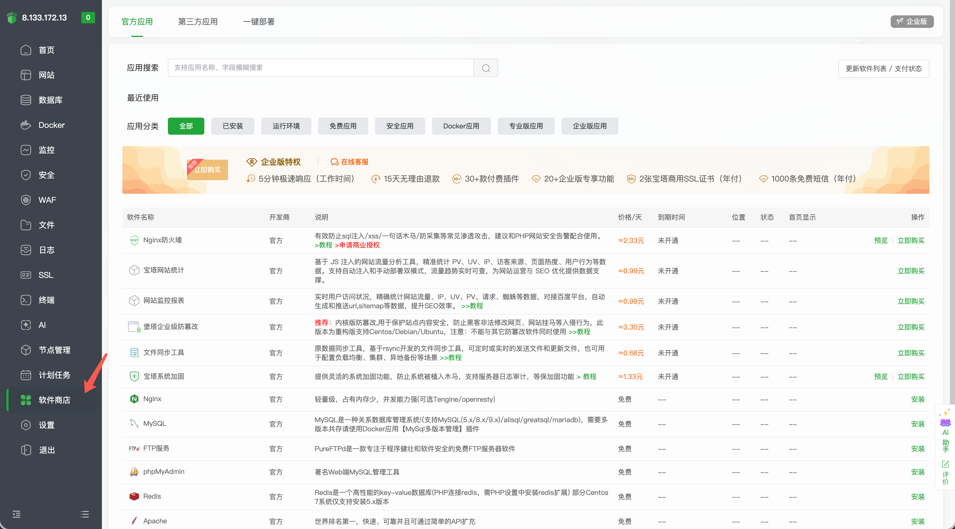Click 安装 for FTP服务
Image resolution: width=955 pixels, height=529 pixels.
(918, 449)
